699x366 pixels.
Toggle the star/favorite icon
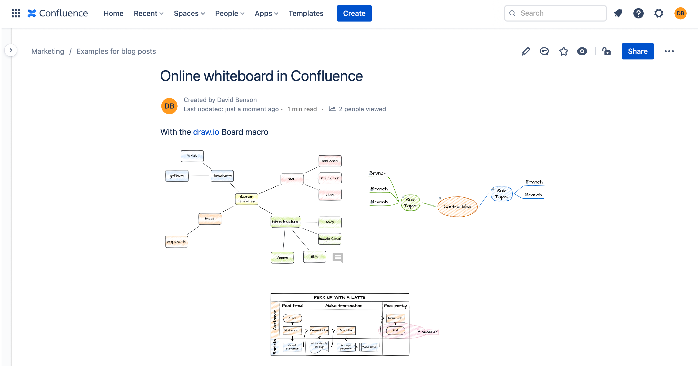pyautogui.click(x=563, y=51)
